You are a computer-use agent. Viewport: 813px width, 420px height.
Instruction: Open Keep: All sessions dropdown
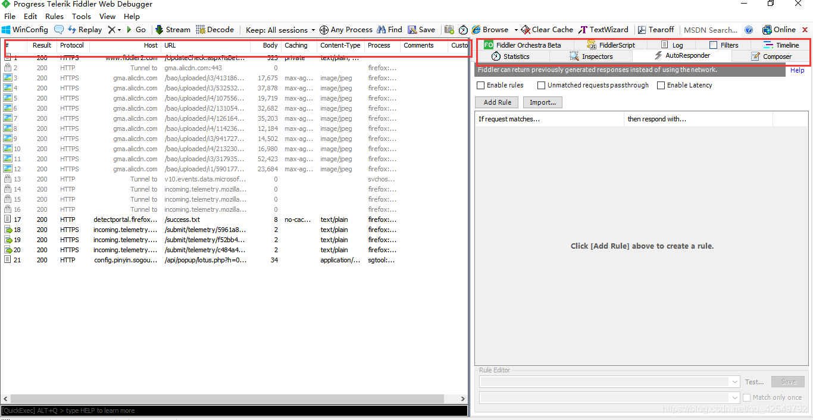click(280, 30)
